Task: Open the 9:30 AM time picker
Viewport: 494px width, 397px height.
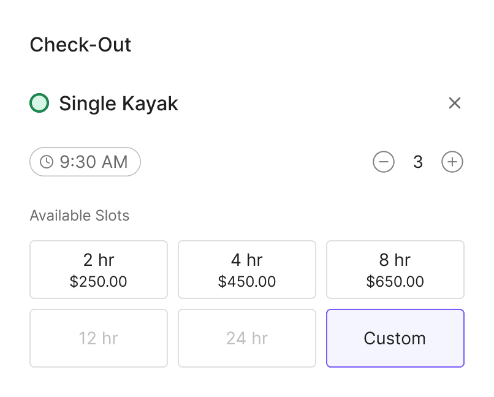Action: pos(85,162)
